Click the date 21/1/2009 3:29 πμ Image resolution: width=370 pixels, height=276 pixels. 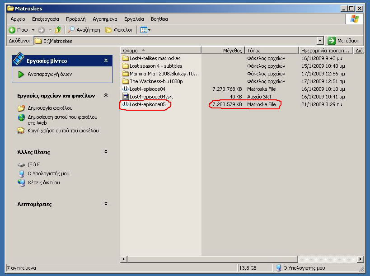322,104
